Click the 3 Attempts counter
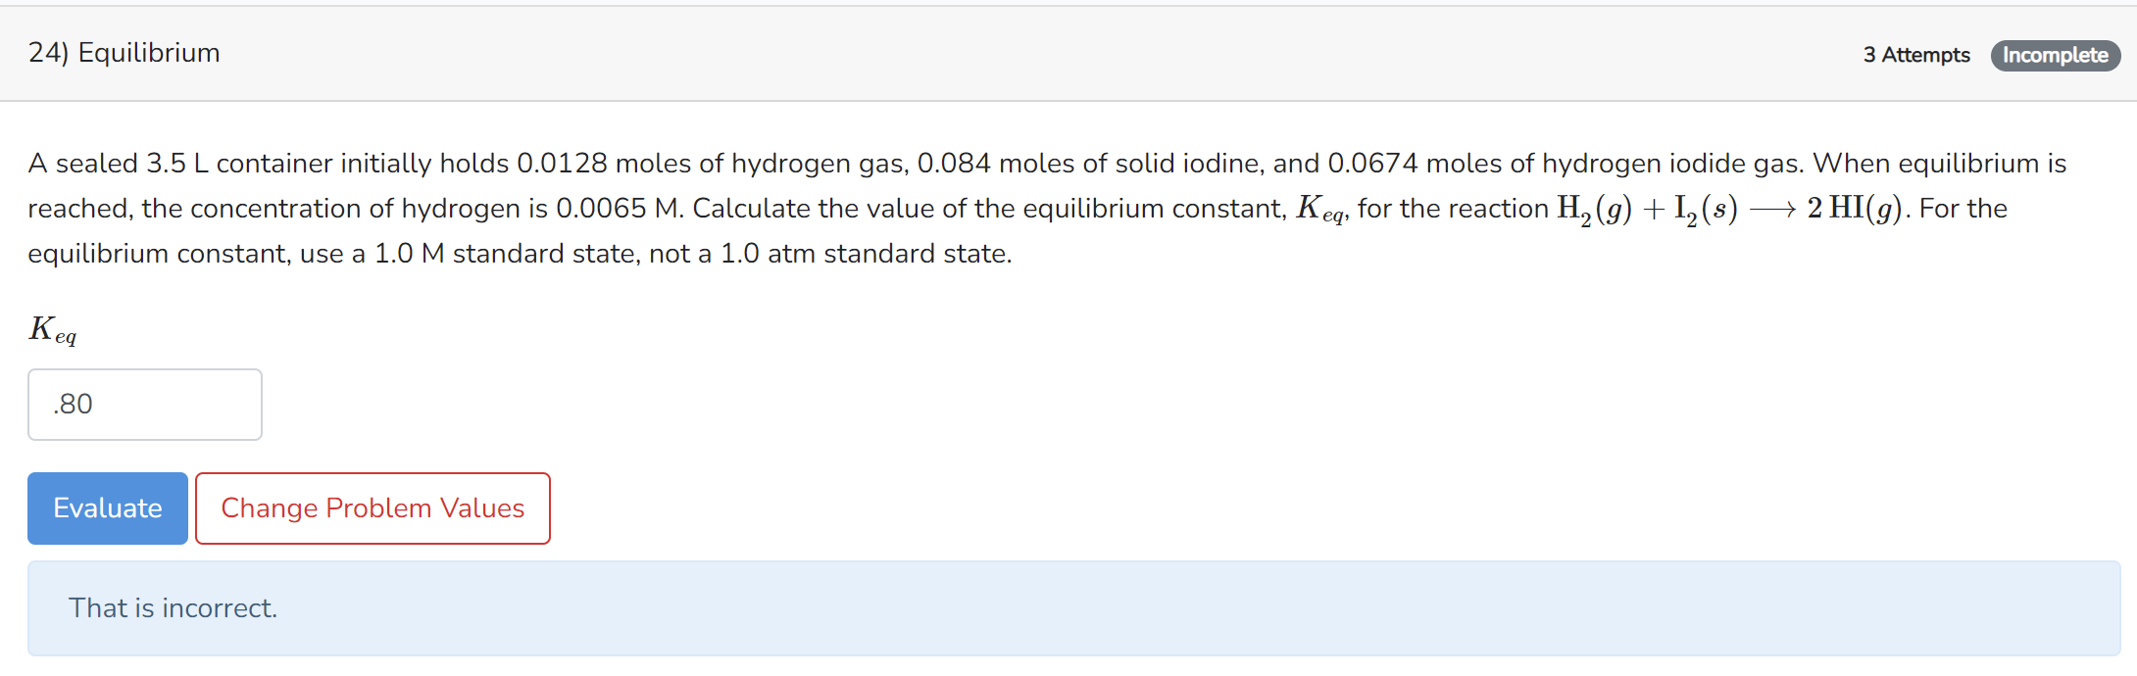This screenshot has height=676, width=2137. 1915,55
